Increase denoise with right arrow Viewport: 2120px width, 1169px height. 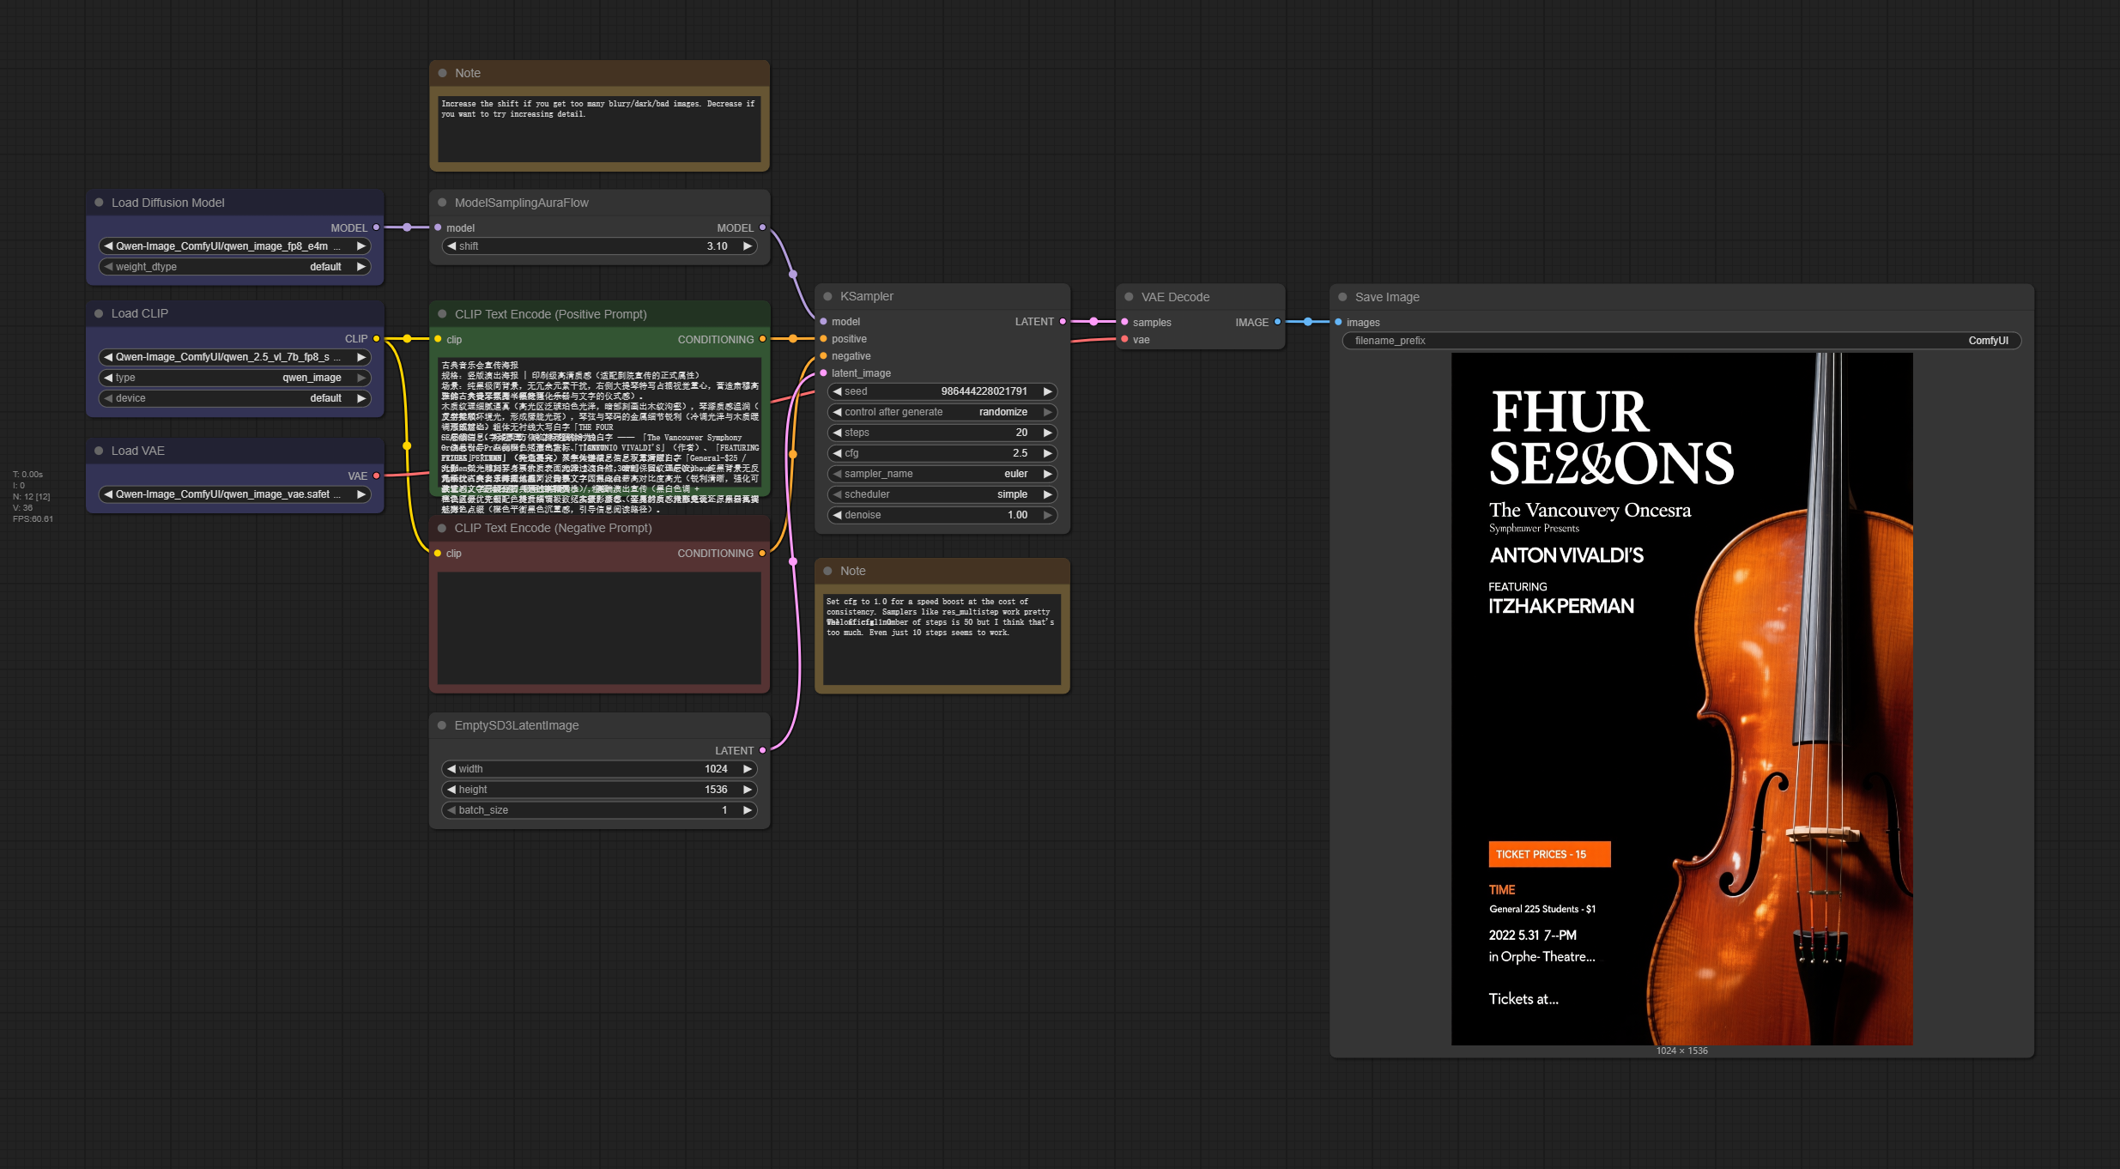pos(1047,515)
